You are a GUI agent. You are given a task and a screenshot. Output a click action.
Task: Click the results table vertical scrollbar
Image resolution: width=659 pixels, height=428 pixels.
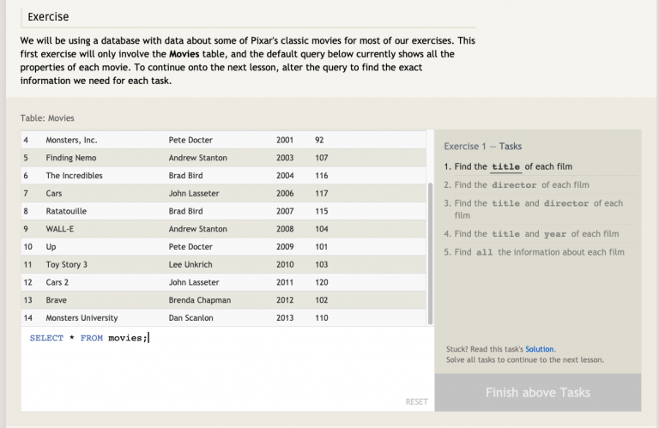(430, 253)
